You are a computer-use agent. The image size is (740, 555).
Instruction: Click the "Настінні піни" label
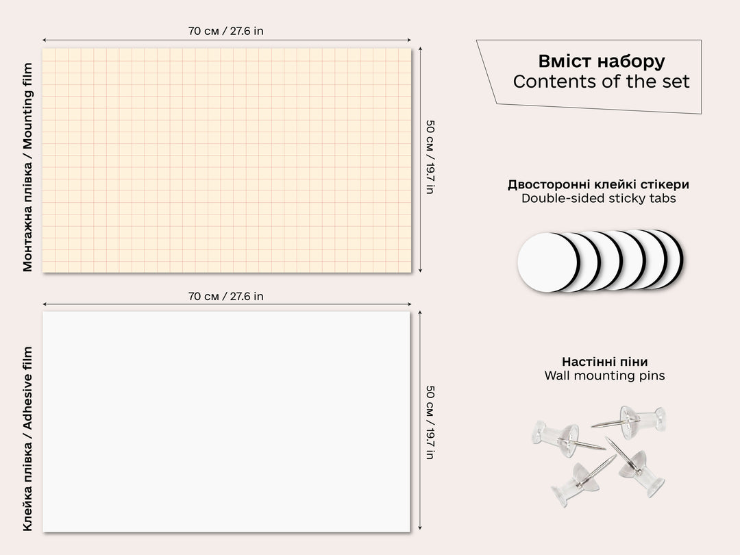coord(604,362)
